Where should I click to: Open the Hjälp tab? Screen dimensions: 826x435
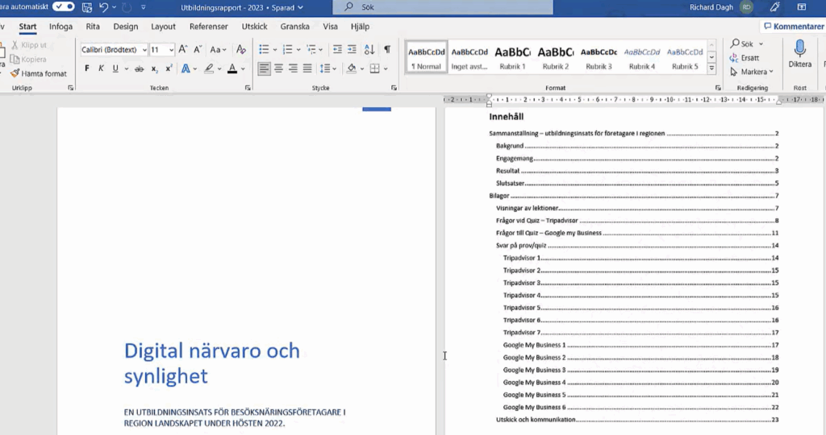[360, 27]
